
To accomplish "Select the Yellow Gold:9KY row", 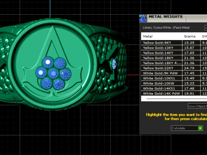I will (174, 43).
